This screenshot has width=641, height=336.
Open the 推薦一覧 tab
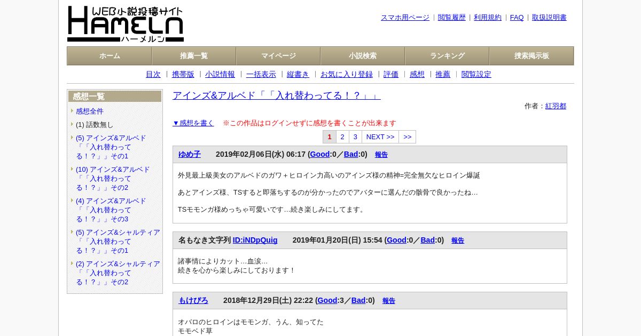coord(194,56)
